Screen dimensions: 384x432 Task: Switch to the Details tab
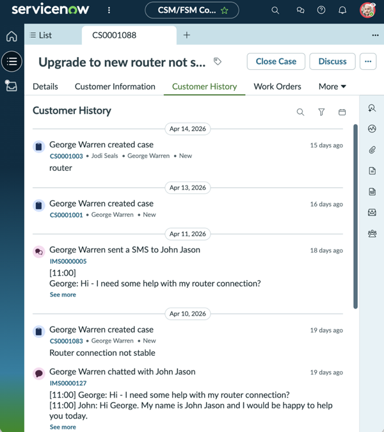pyautogui.click(x=45, y=86)
